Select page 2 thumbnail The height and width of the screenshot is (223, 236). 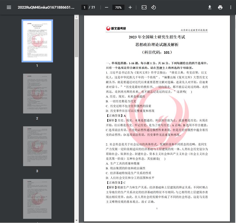pyautogui.click(x=37, y=93)
